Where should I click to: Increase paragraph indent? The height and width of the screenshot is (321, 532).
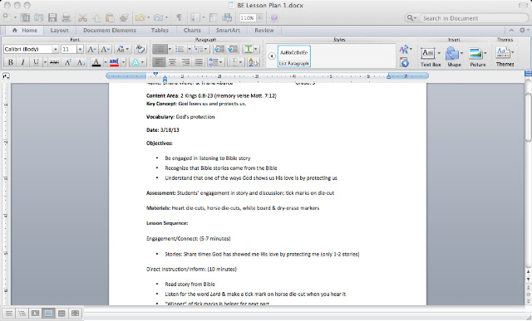click(233, 49)
